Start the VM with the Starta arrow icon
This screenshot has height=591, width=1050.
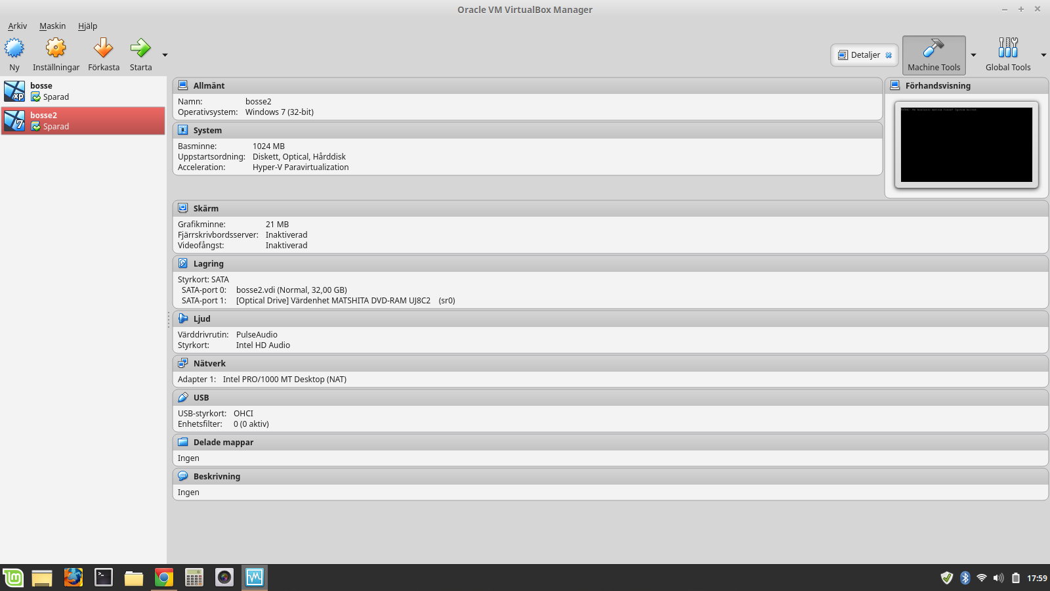point(140,48)
